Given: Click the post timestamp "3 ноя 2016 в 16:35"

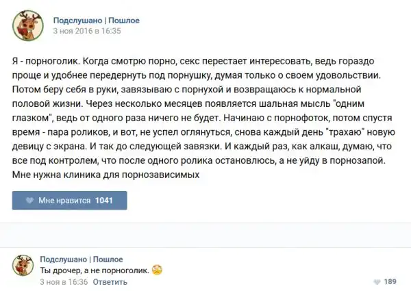Looking at the screenshot, I should pyautogui.click(x=86, y=31).
